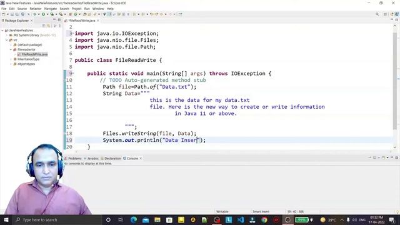Open Google Chrome from taskbar
Screen dimensions: 400x225
pos(264,219)
